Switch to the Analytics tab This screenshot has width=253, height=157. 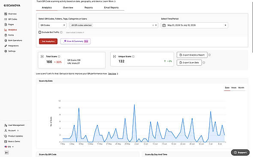tap(47, 8)
